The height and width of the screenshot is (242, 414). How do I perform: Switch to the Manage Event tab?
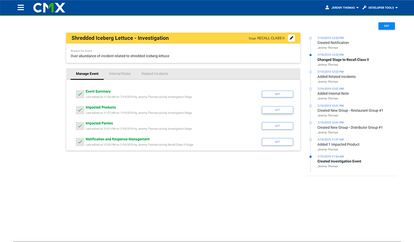coord(87,74)
